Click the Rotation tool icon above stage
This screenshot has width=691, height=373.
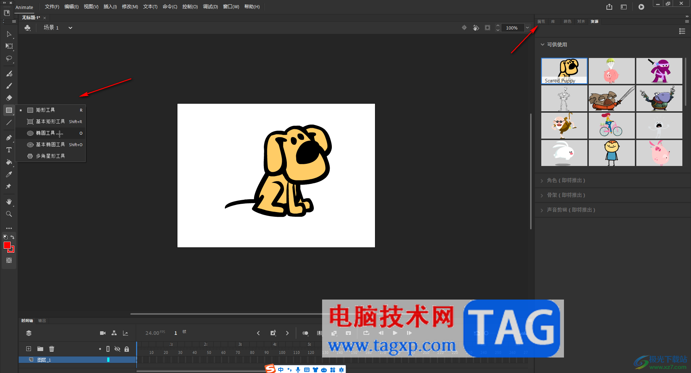[x=476, y=28]
